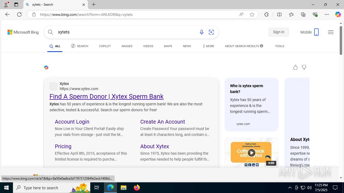Go to Microsoft Bing home logo

tap(23, 32)
